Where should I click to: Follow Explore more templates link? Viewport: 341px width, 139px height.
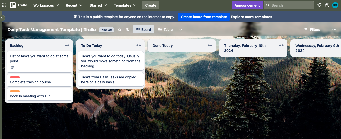[251, 17]
